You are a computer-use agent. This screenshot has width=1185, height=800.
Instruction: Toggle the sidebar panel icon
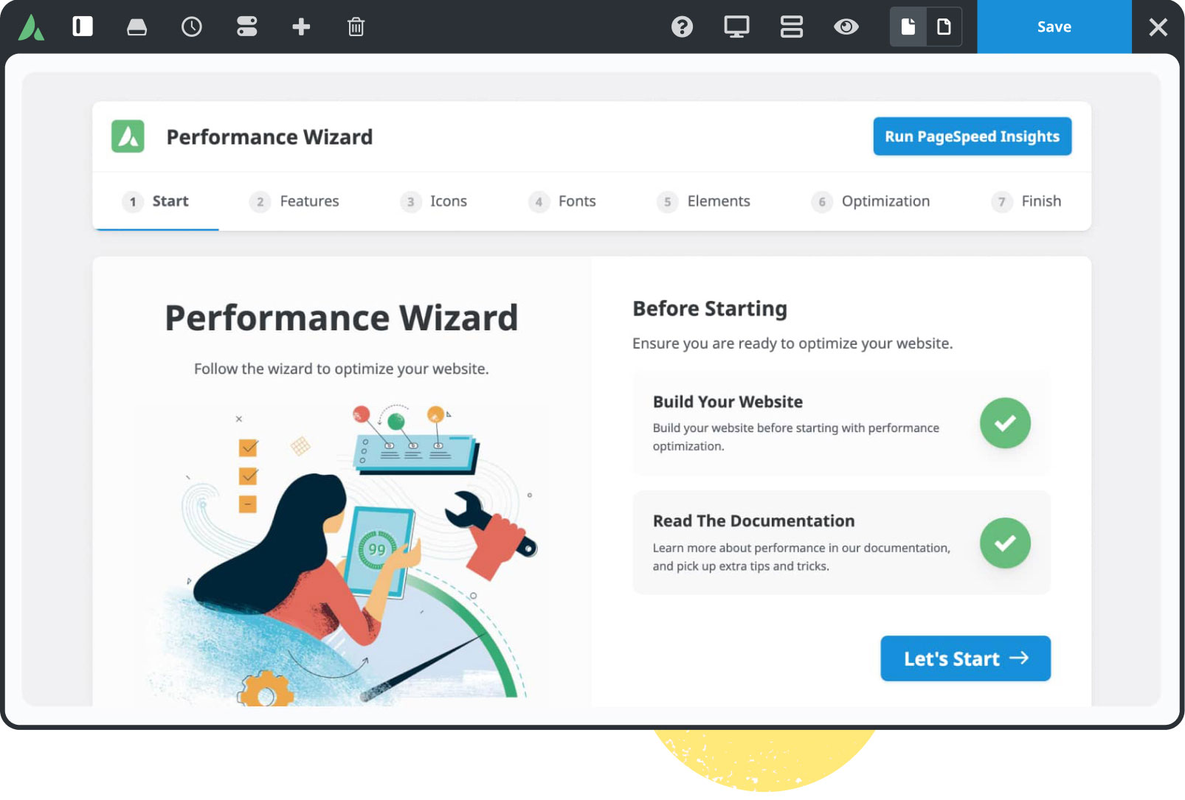coord(83,27)
